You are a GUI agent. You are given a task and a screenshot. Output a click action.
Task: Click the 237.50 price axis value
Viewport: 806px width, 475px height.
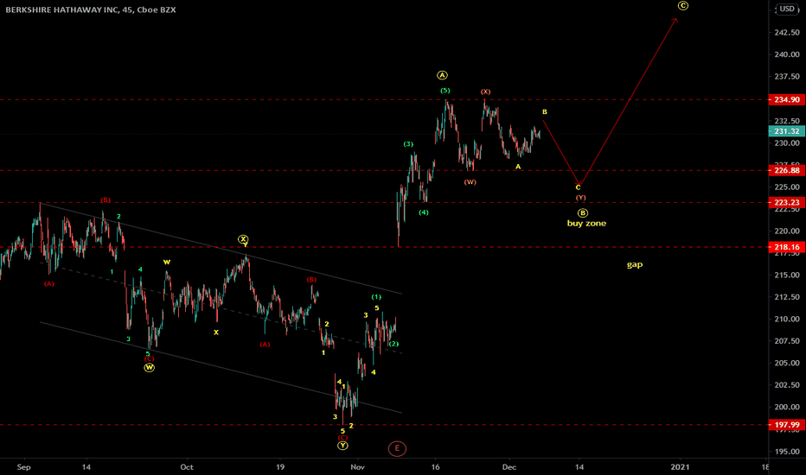[787, 77]
